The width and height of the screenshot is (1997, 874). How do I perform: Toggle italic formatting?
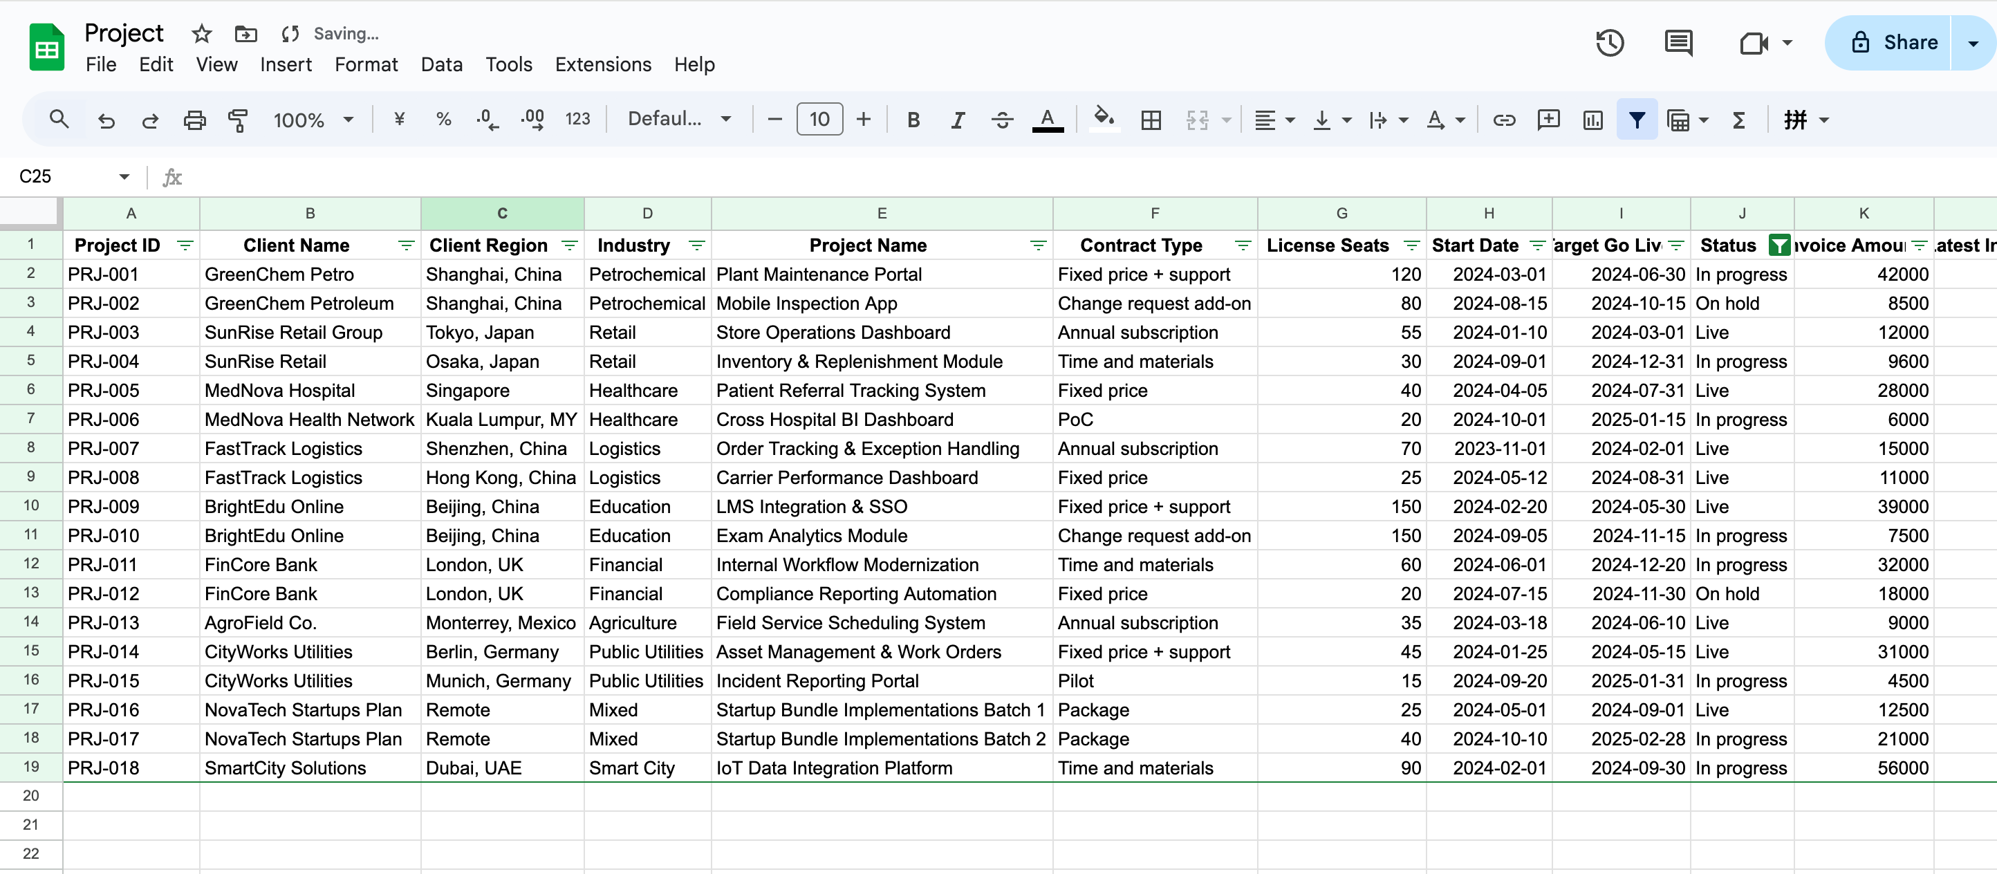(958, 120)
